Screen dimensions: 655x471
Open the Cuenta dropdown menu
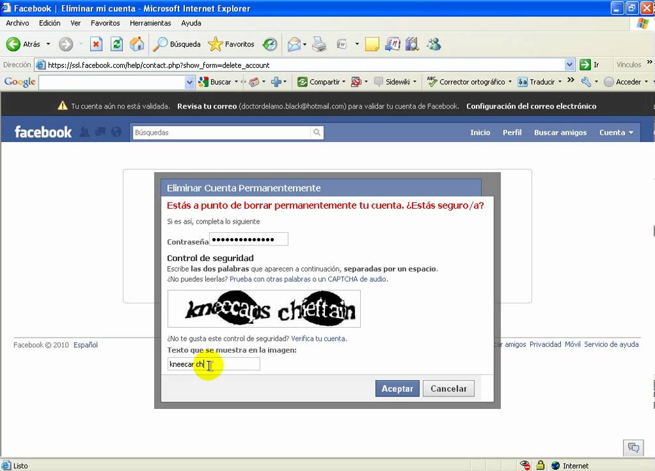coord(616,133)
